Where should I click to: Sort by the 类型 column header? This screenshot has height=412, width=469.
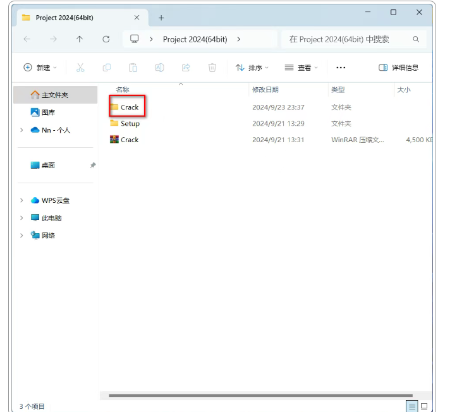coord(338,90)
